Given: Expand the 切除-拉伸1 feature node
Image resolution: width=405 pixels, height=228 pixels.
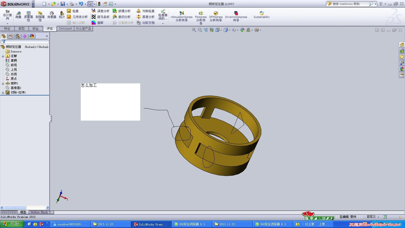Looking at the screenshot, I should [3, 93].
